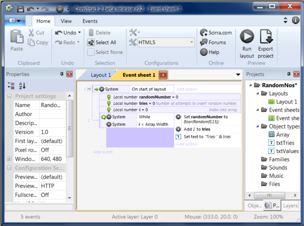The width and height of the screenshot is (304, 226).
Task: Click the Copy button in Clipboard
Action: point(38,42)
